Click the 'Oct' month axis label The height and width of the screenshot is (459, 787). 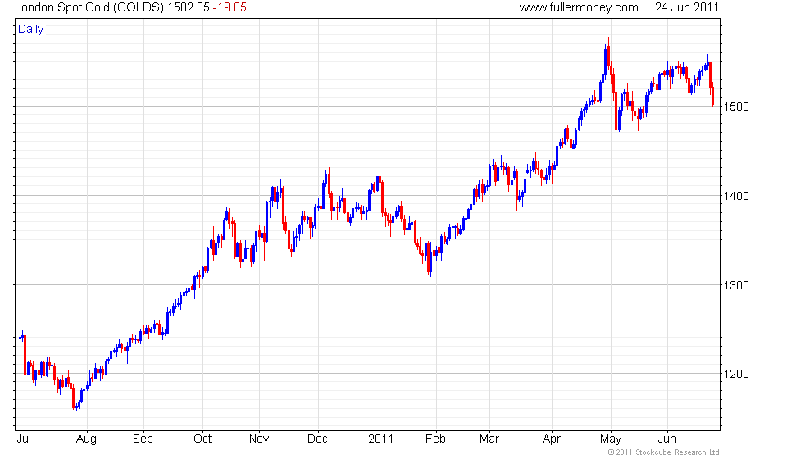coord(202,439)
